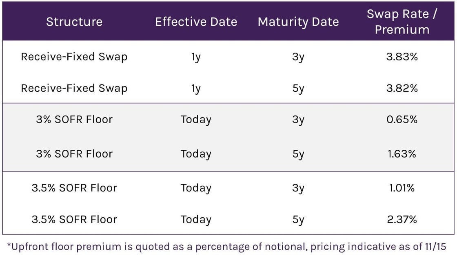
Task: Click 3% SOFR Floor in the 1.63% row
Action: 74,154
